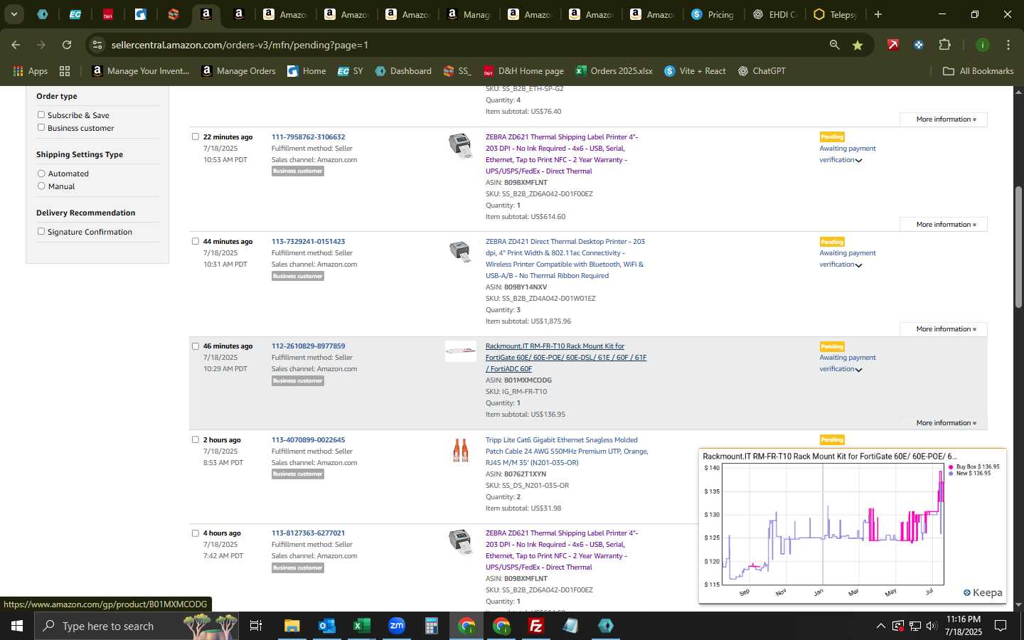Click the red arrow extension icon

[892, 45]
